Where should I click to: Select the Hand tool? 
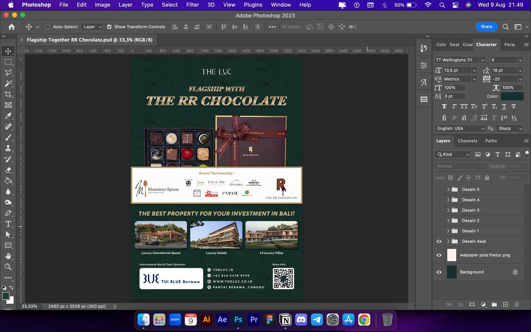point(8,256)
